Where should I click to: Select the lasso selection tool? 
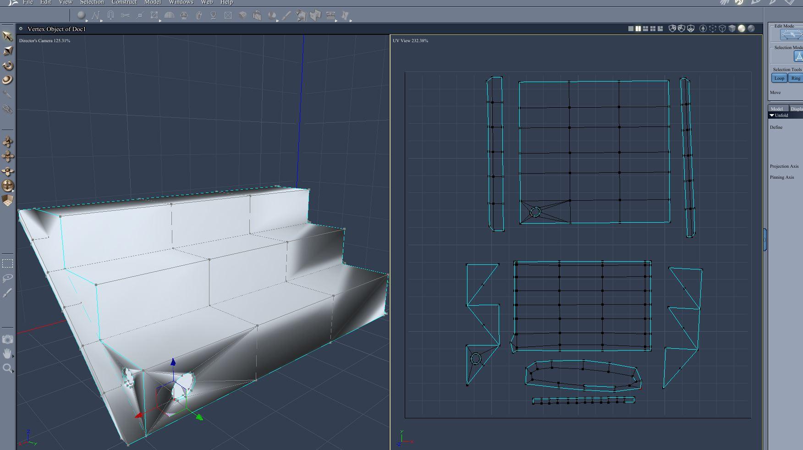tap(7, 278)
